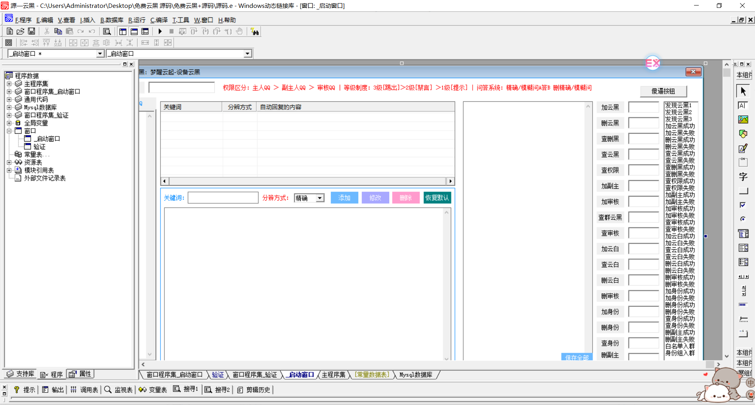Click the 关键词 text input field
The height and width of the screenshot is (405, 755).
tap(223, 198)
